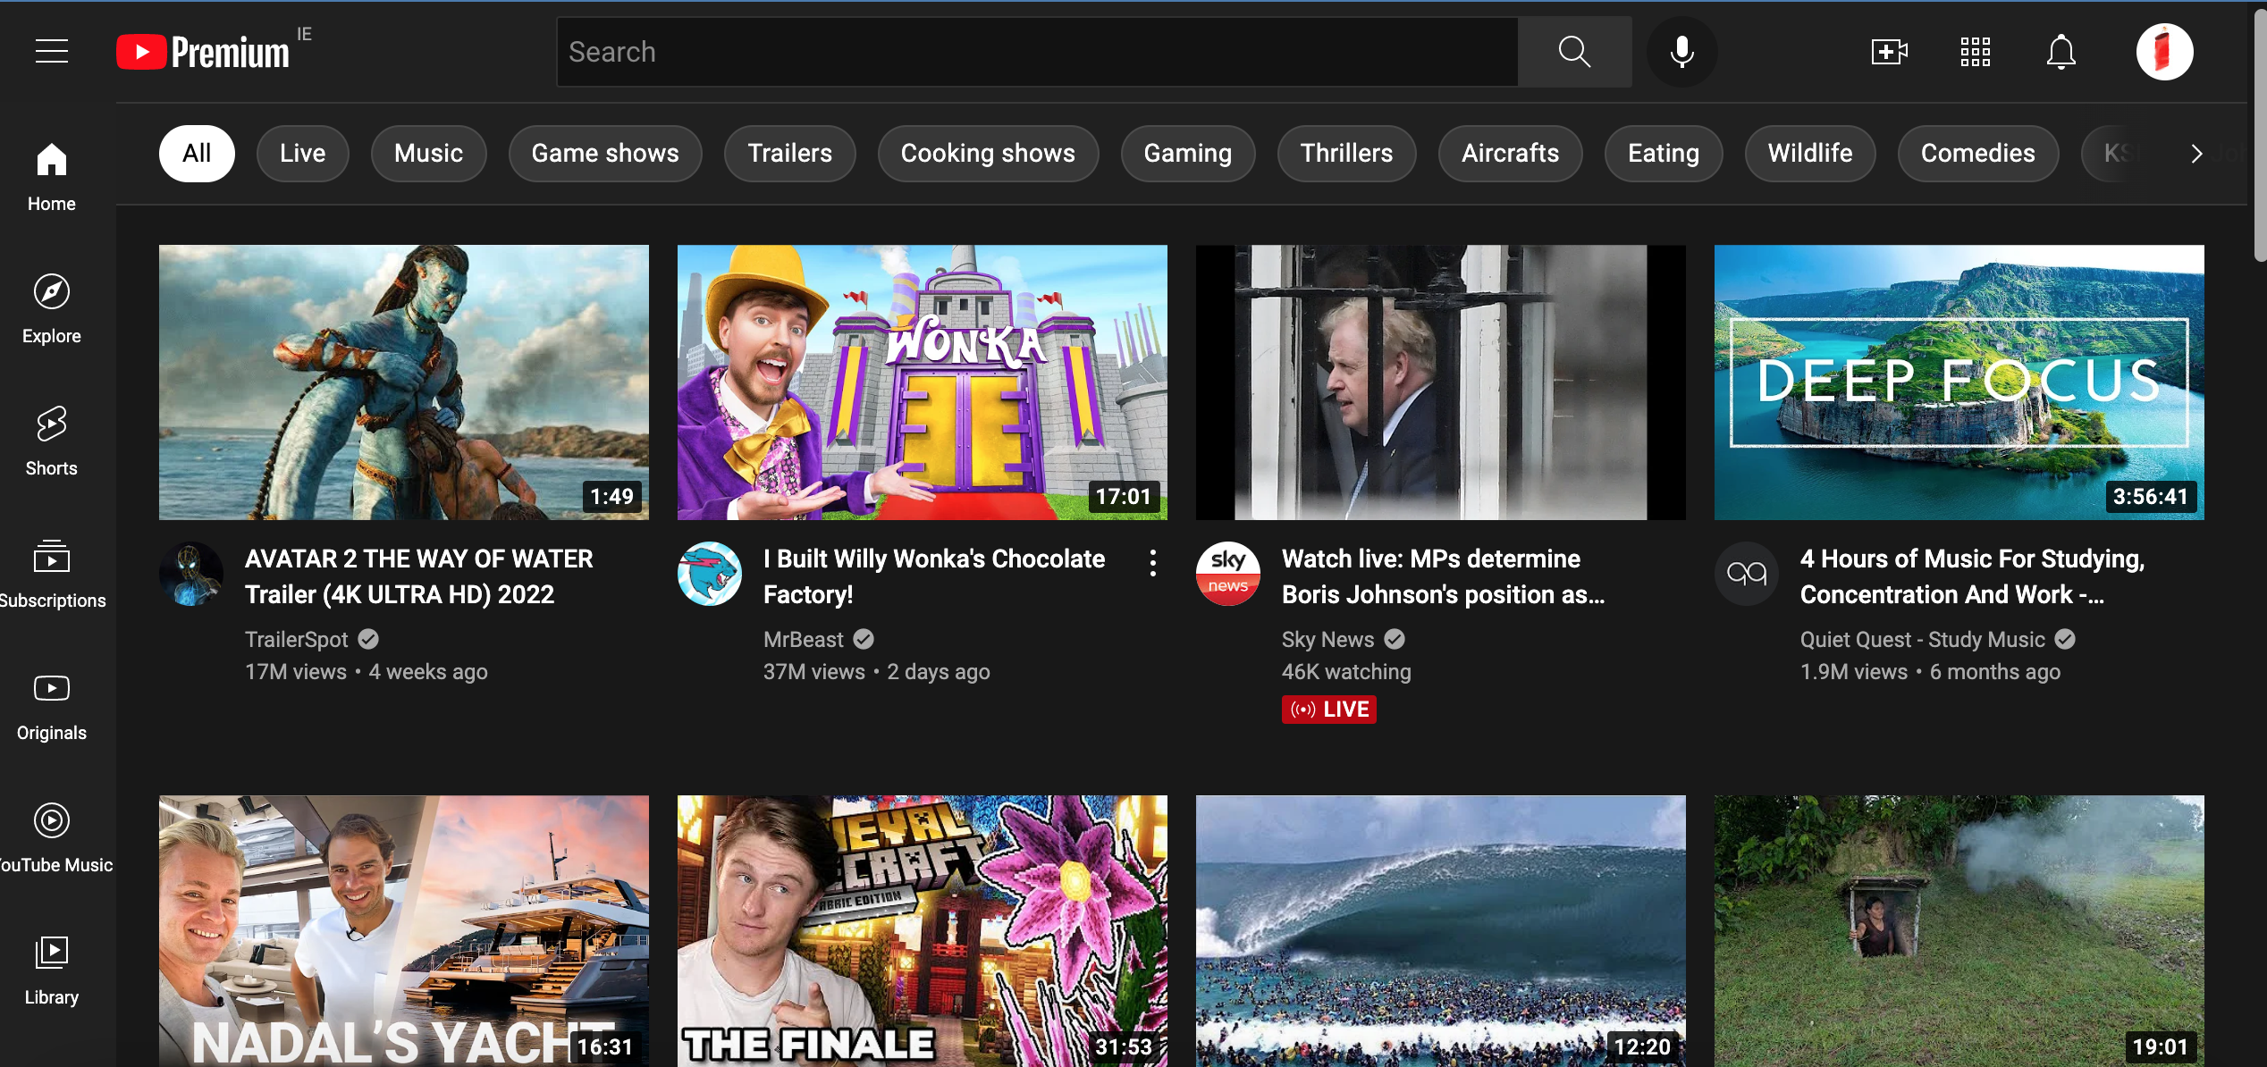Viewport: 2267px width, 1067px height.
Task: Go to Quiet Quest - Study Music channel
Action: coord(1922,640)
